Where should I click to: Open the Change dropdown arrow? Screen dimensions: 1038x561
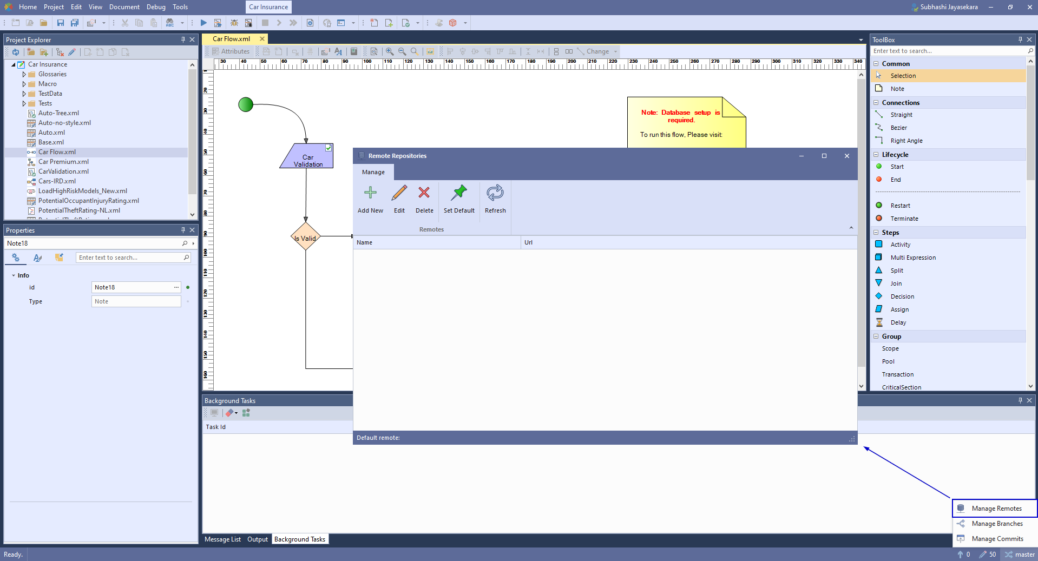(615, 51)
